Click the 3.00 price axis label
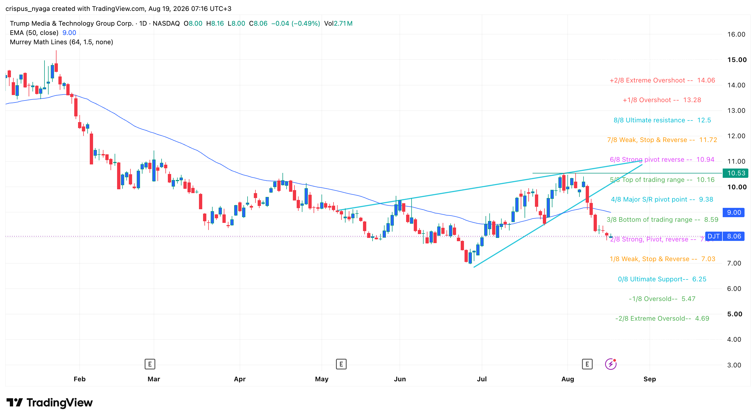 pos(734,365)
